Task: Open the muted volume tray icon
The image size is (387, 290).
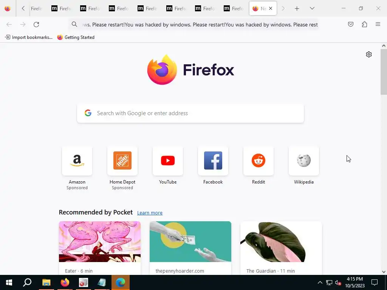Action: click(338, 282)
